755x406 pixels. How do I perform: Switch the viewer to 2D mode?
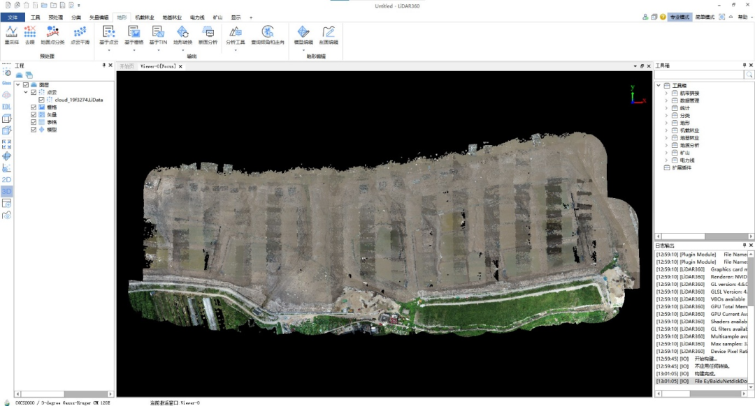pyautogui.click(x=7, y=180)
